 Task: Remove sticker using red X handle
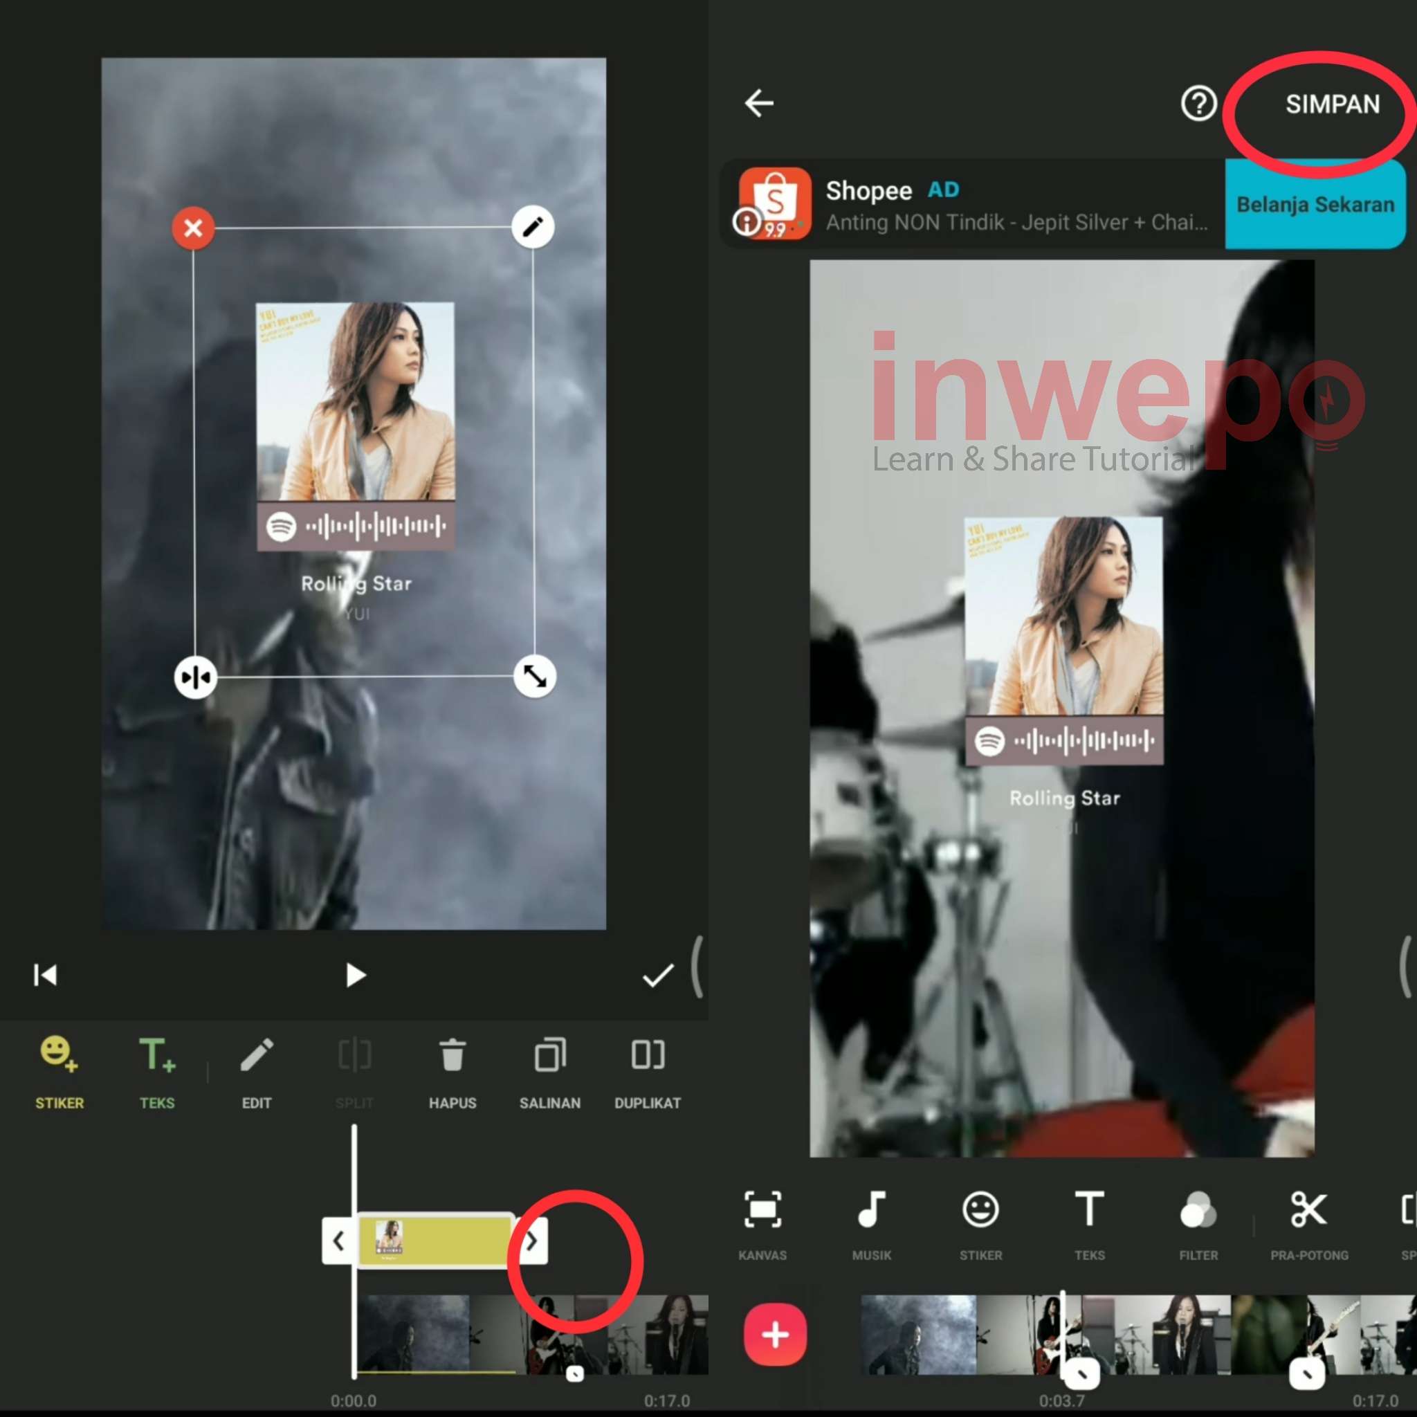192,228
